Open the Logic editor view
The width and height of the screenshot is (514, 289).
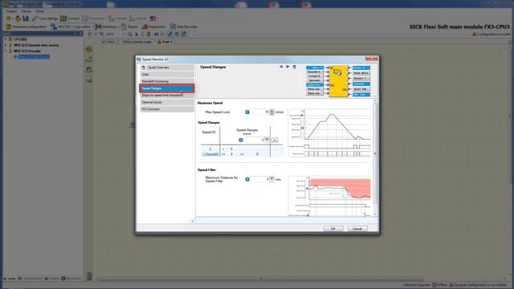[71, 26]
